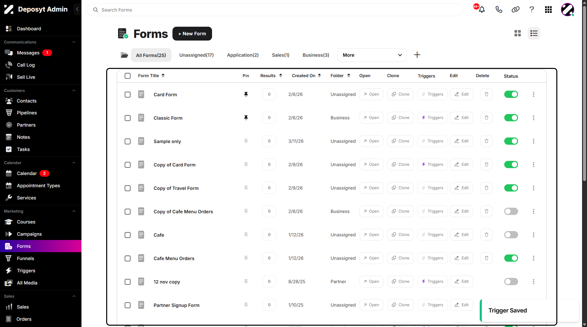Open kebab menu for Cafe row
The width and height of the screenshot is (587, 327).
coord(534,235)
